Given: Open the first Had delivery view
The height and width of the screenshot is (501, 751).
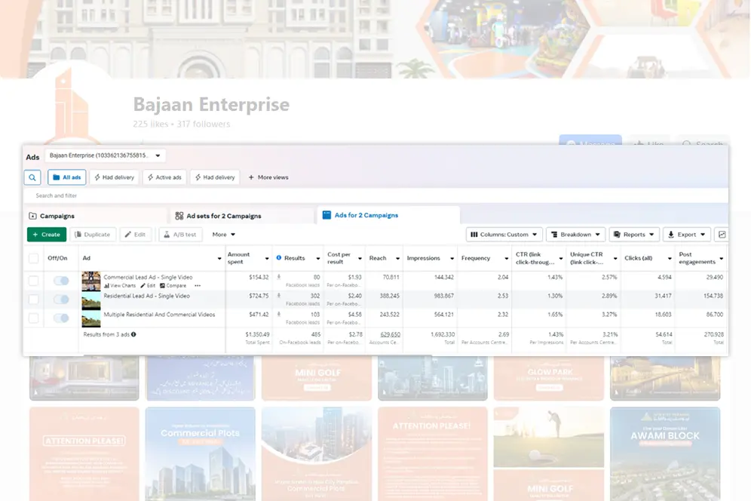Looking at the screenshot, I should (x=114, y=177).
